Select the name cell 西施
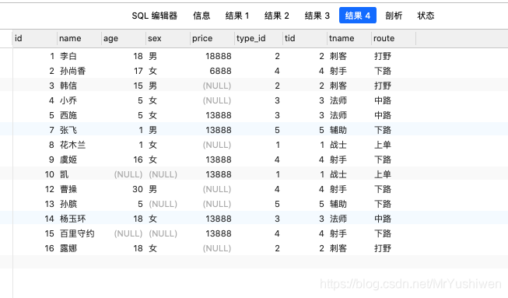This screenshot has height=298, width=508. (x=68, y=115)
